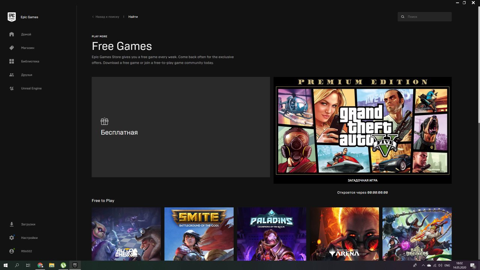
Task: Open the SMITE game card
Action: (x=199, y=234)
